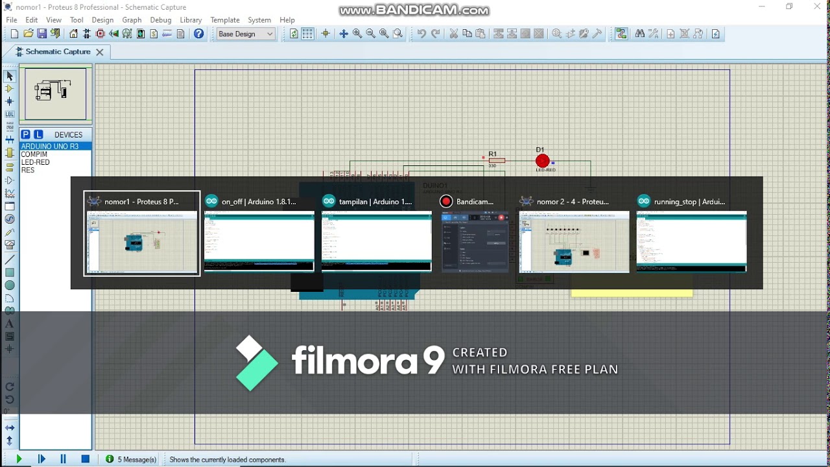Select the Junction Dot tool

(10, 102)
